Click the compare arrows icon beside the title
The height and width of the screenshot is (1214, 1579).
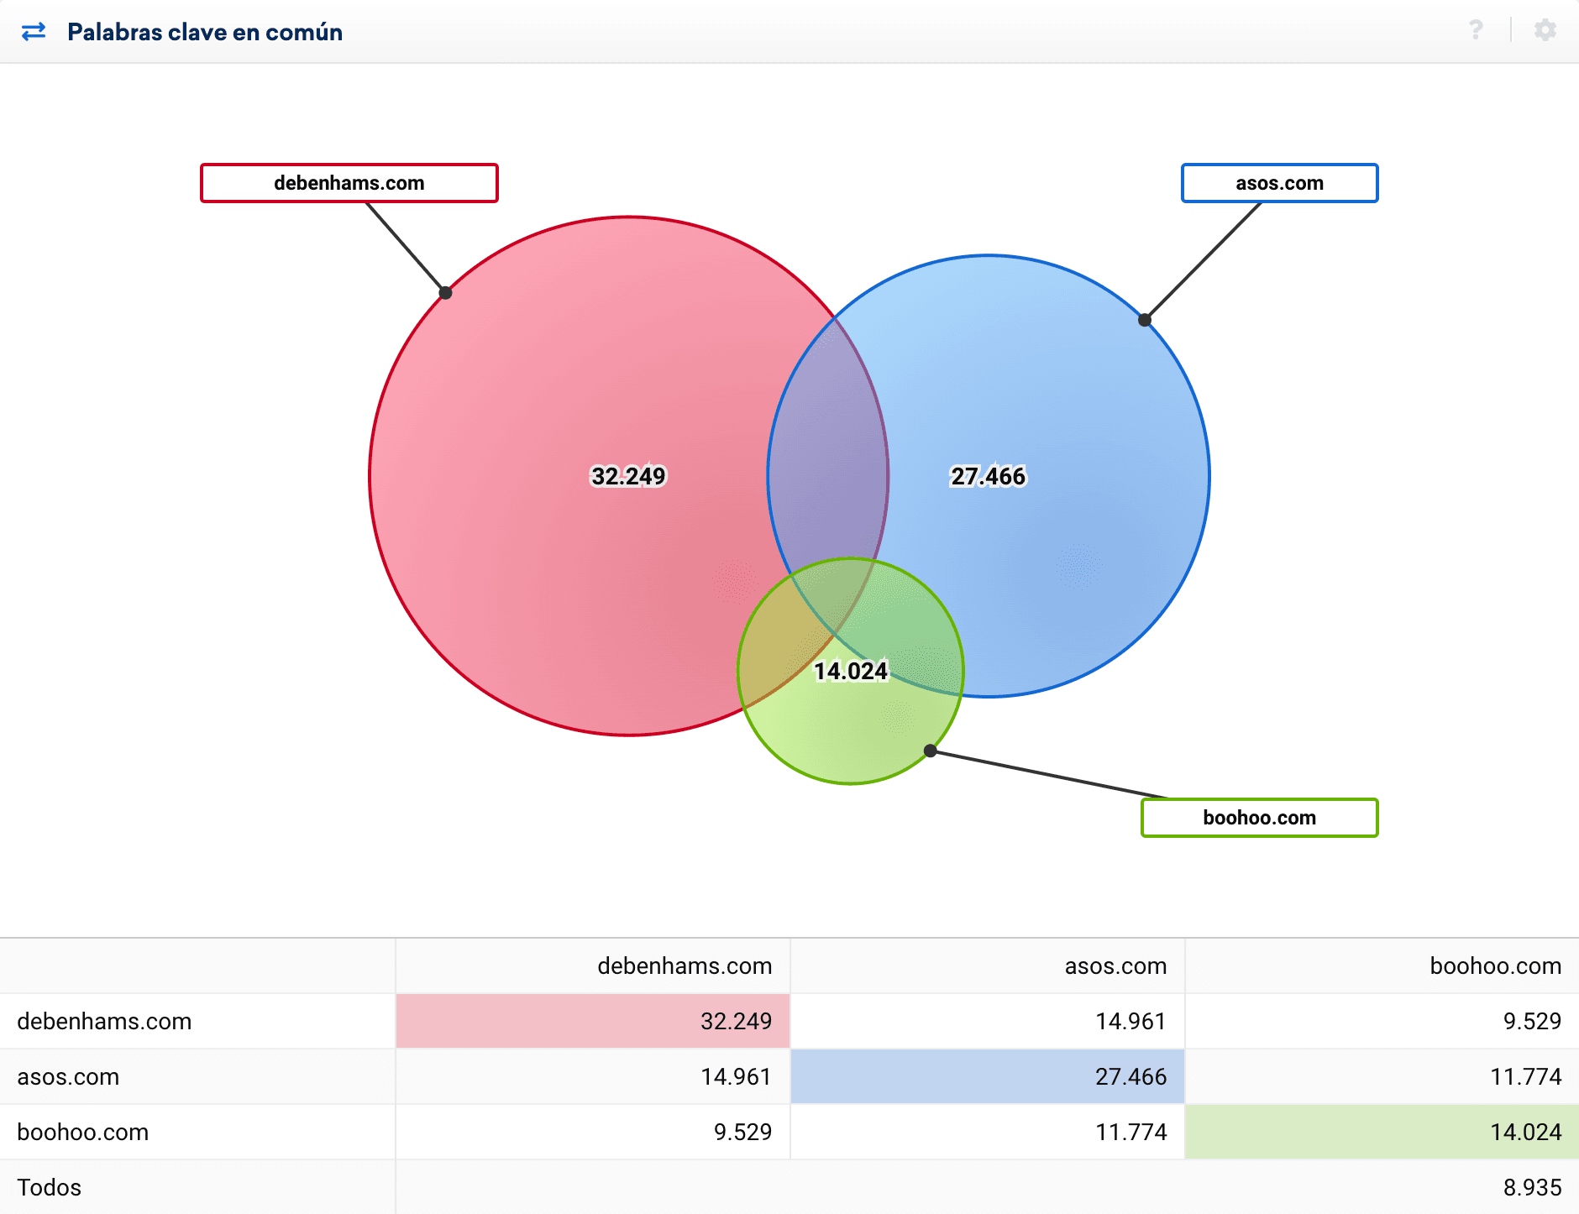tap(34, 32)
